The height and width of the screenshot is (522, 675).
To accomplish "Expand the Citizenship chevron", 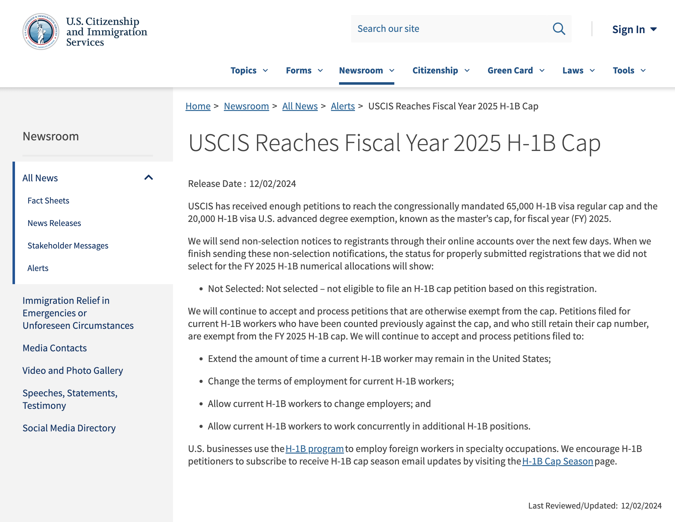I will [467, 71].
